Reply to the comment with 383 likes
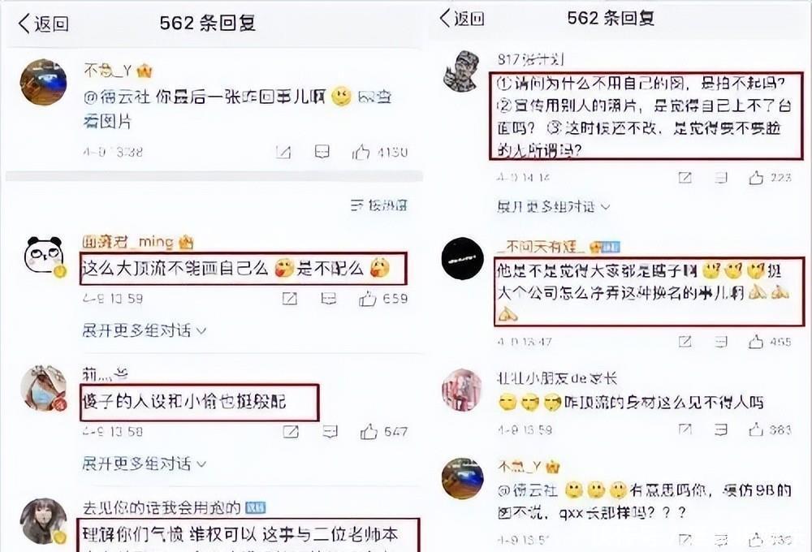 [x=721, y=429]
